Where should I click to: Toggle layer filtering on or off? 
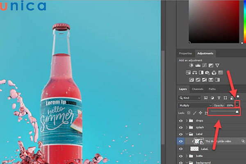pos(238,96)
